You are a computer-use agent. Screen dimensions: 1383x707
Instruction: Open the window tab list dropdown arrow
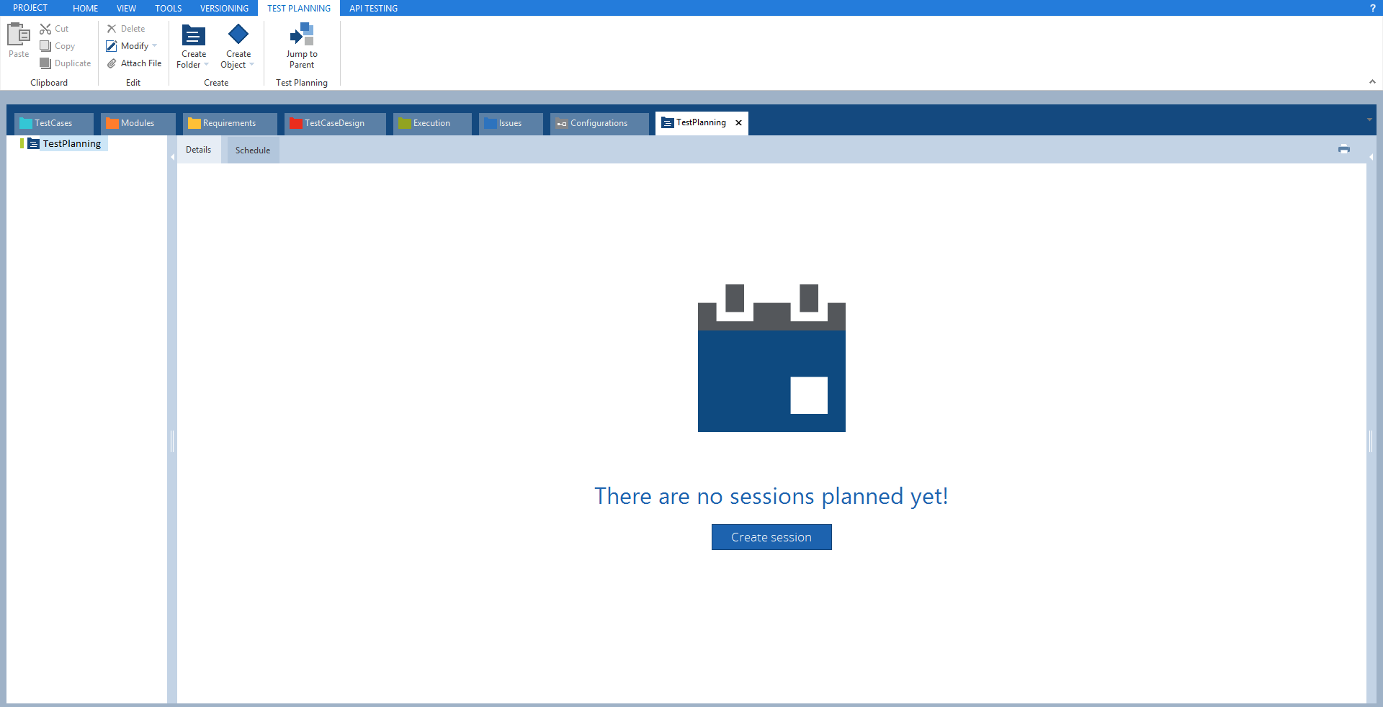1369,120
